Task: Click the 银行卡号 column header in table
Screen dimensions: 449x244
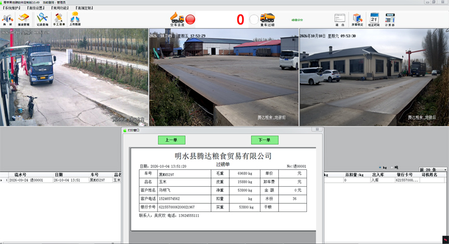Action: point(405,174)
